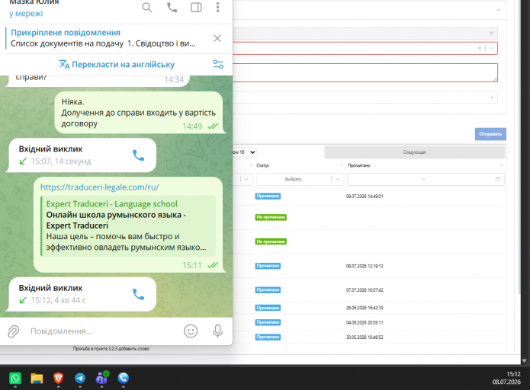Open Telegram from the taskbar
The height and width of the screenshot is (390, 530).
80,378
